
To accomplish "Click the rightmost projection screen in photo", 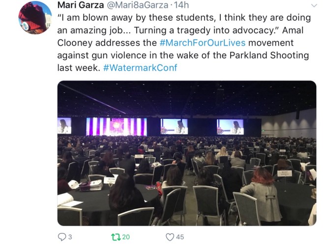I will [x=230, y=127].
